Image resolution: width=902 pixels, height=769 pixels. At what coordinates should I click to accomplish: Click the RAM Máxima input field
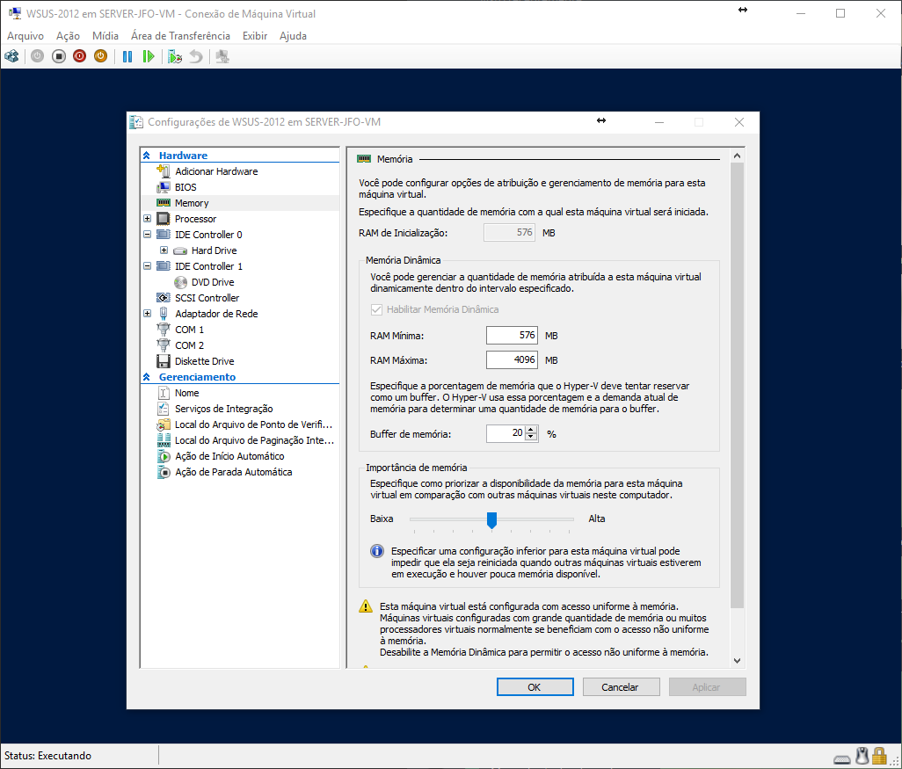pyautogui.click(x=512, y=360)
